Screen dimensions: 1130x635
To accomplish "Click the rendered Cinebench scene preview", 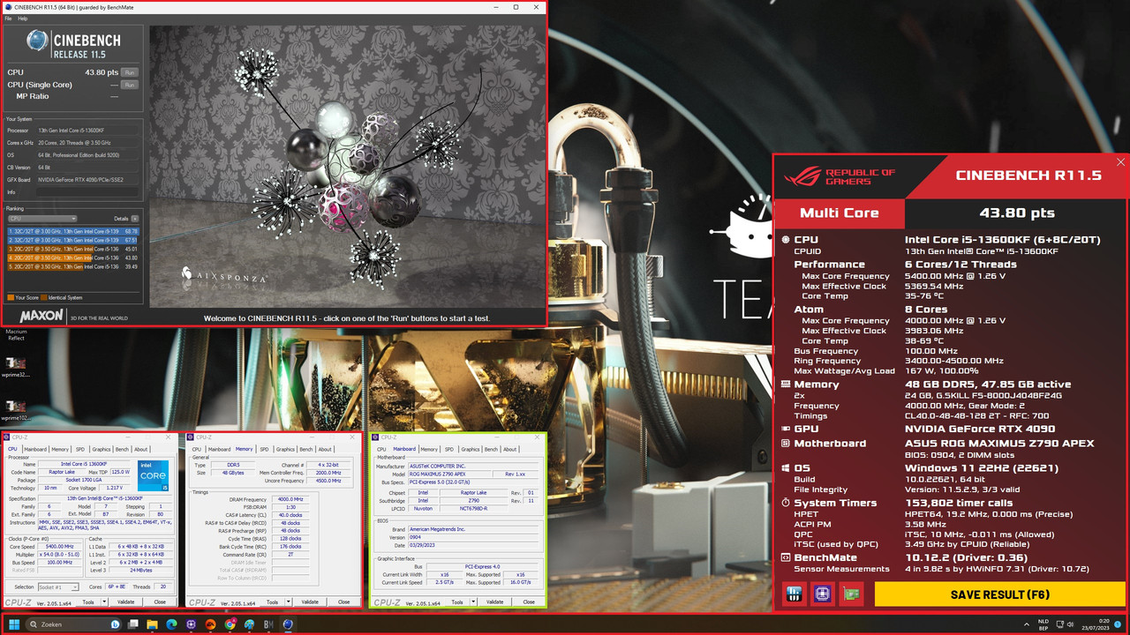I will [x=347, y=166].
